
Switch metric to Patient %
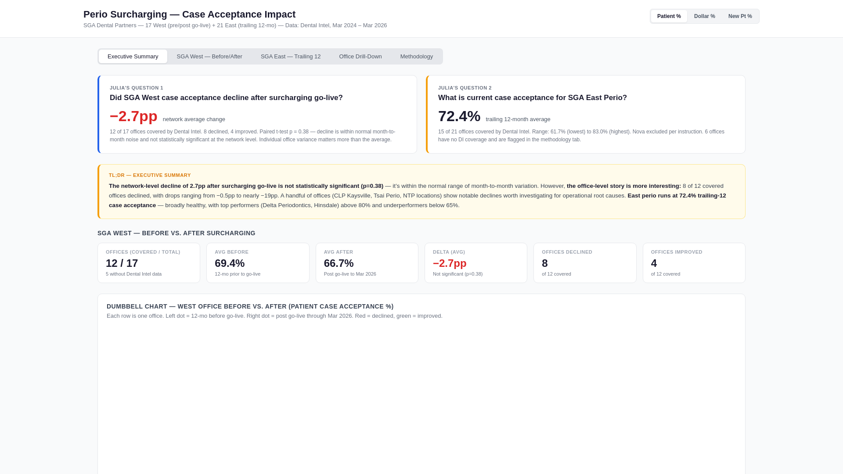pos(669,16)
